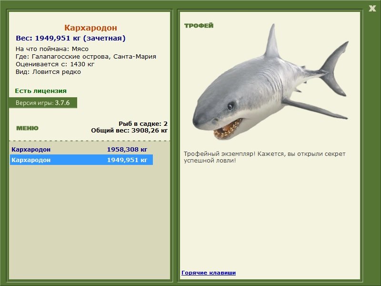Click the Трофейный экземпляр description text

pos(264,157)
